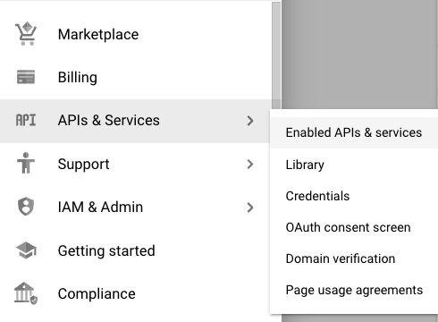Open the Compliance menu item

(x=136, y=293)
